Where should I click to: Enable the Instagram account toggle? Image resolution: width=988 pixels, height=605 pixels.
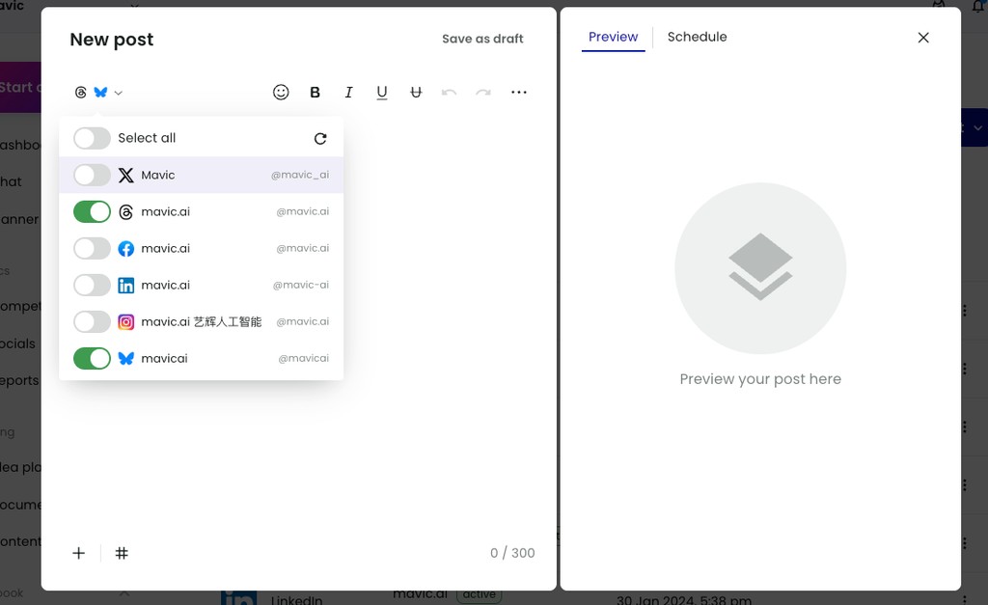pyautogui.click(x=92, y=322)
